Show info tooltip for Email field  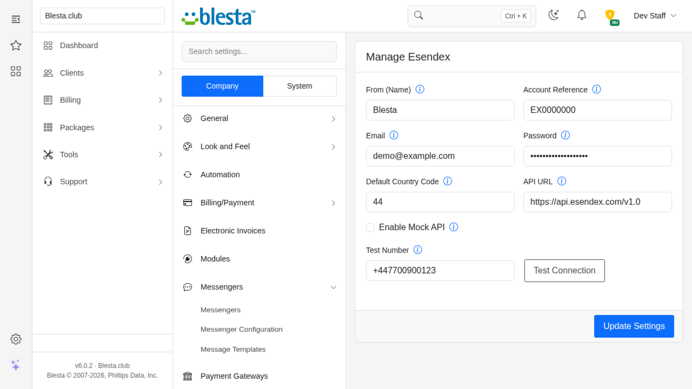pos(394,135)
